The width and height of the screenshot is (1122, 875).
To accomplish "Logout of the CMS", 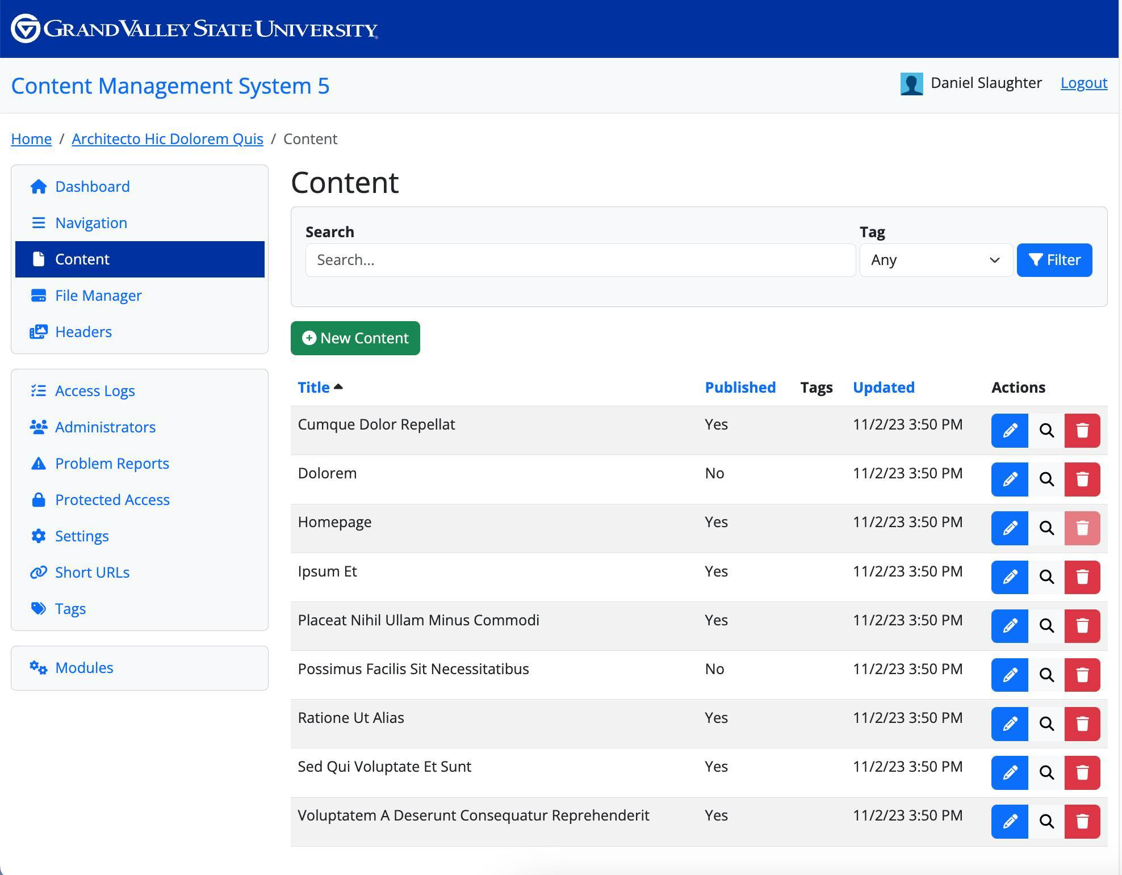I will pos(1083,83).
